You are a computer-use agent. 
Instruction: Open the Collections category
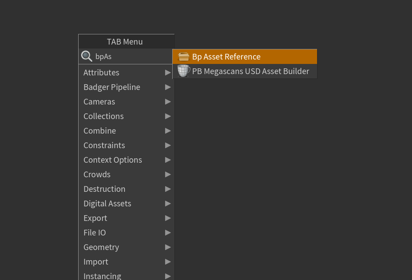(104, 116)
